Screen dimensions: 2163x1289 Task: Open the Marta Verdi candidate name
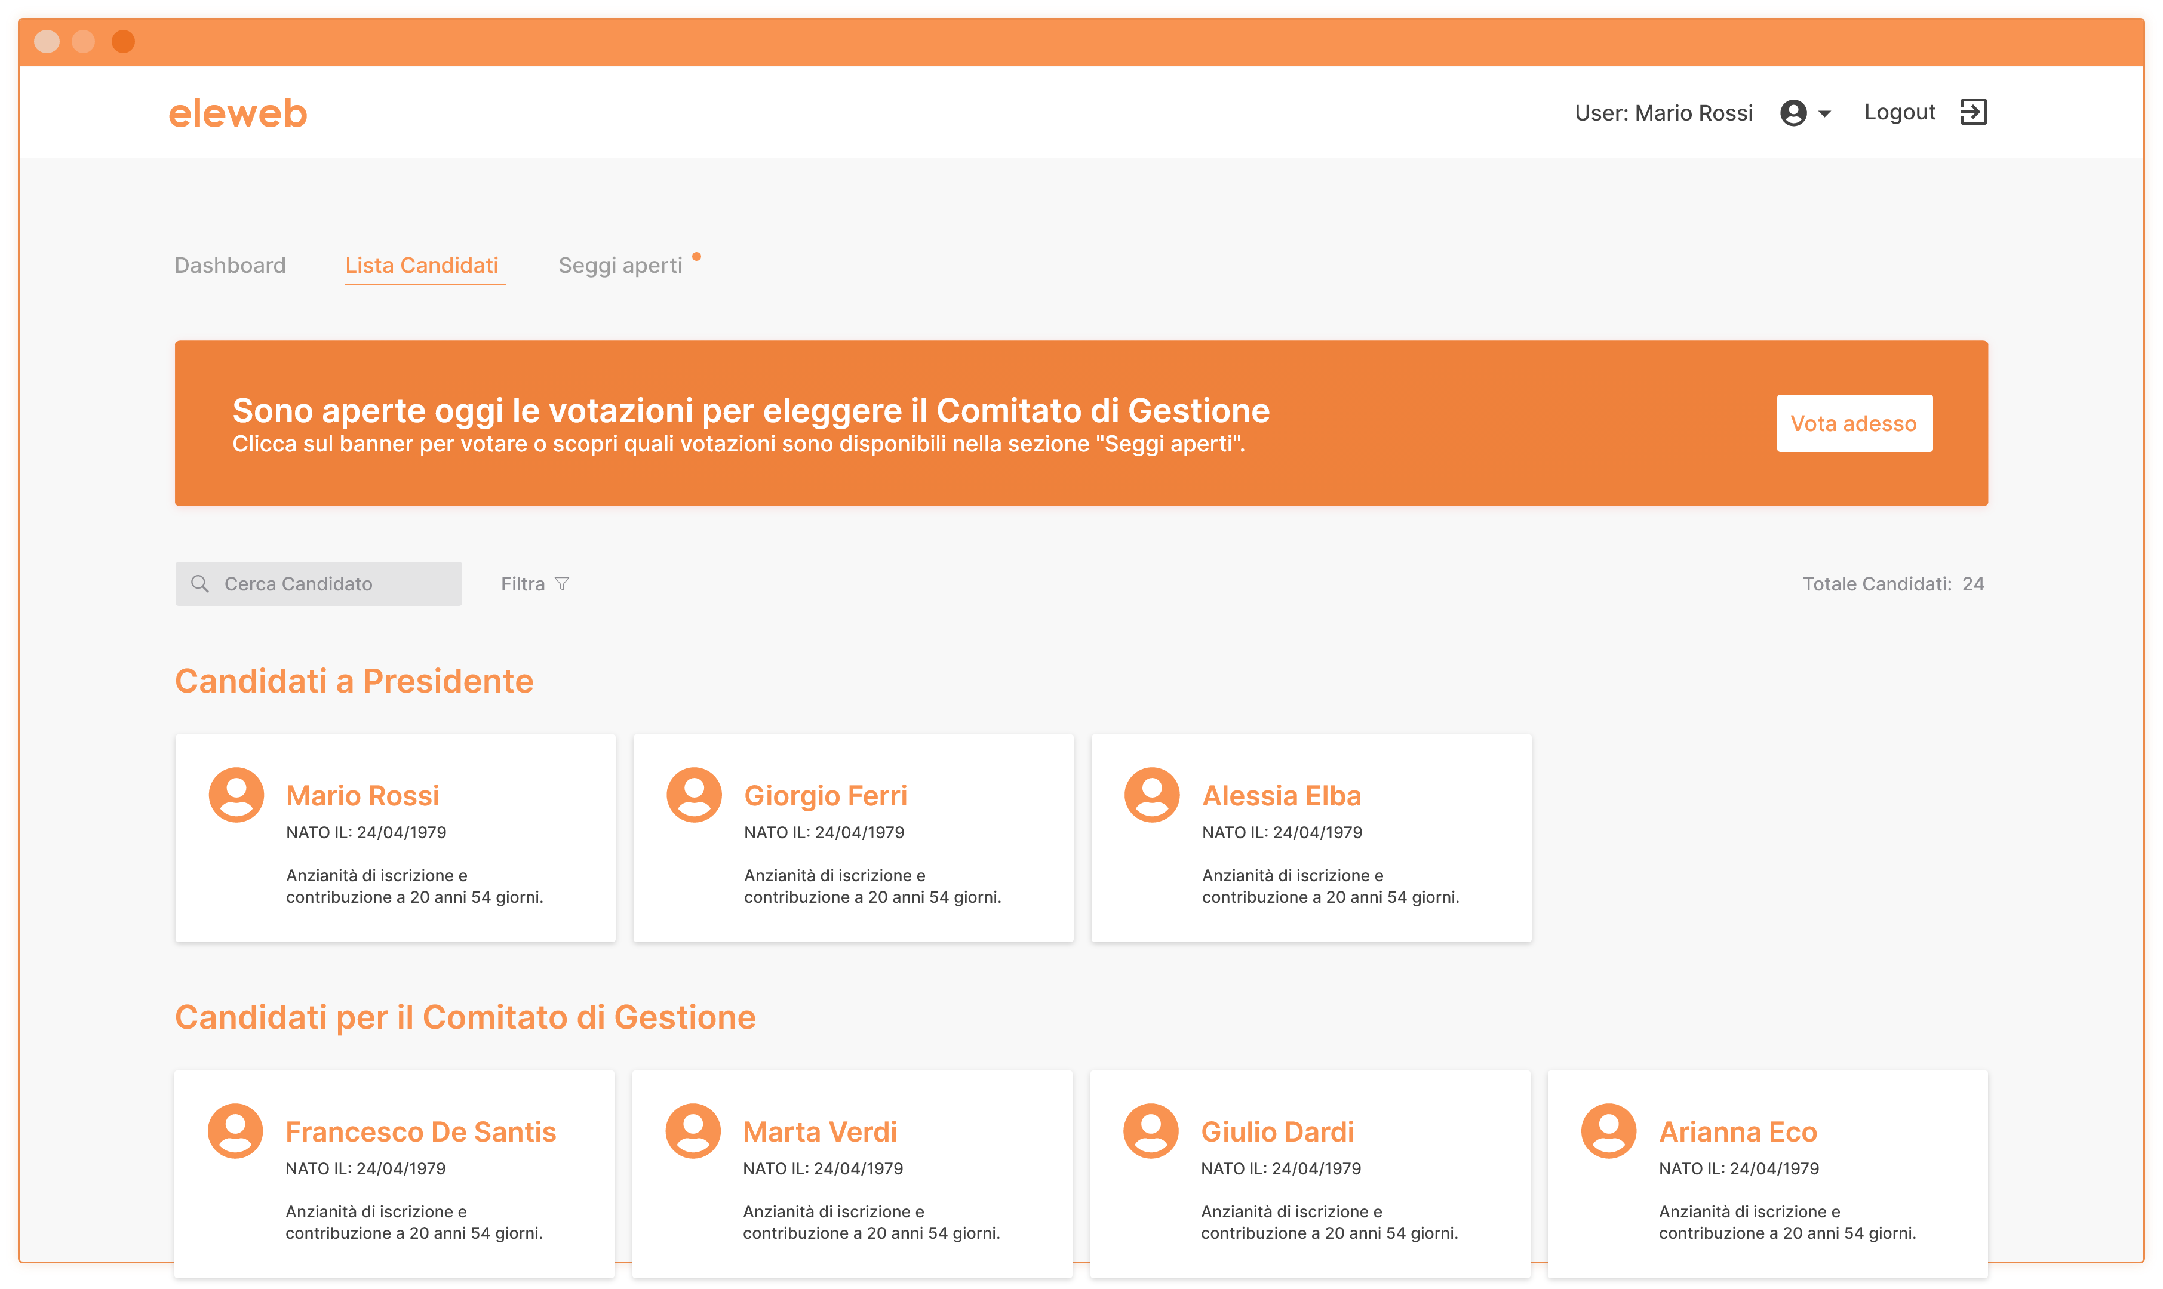pos(819,1131)
